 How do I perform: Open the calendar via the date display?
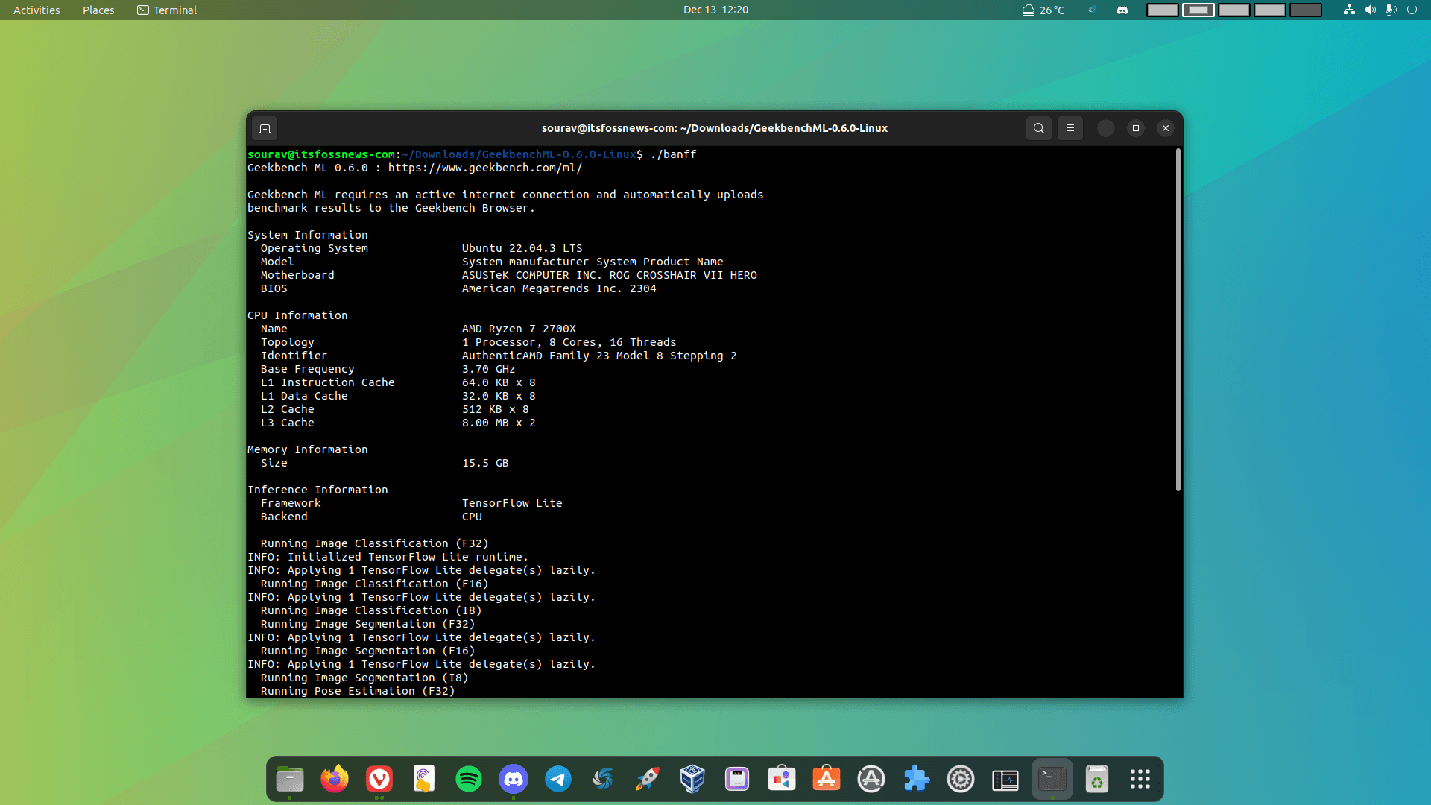point(715,10)
